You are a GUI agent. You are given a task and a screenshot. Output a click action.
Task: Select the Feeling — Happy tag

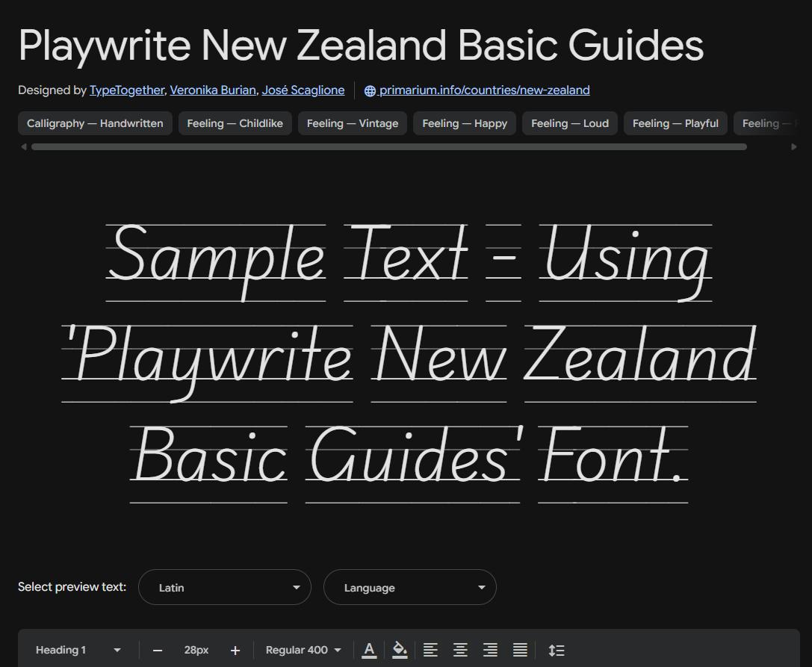pos(465,123)
